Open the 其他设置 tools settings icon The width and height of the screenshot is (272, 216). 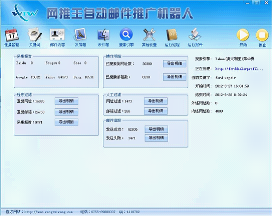149,35
